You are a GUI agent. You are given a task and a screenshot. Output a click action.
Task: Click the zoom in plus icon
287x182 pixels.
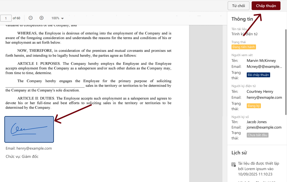click(x=41, y=18)
